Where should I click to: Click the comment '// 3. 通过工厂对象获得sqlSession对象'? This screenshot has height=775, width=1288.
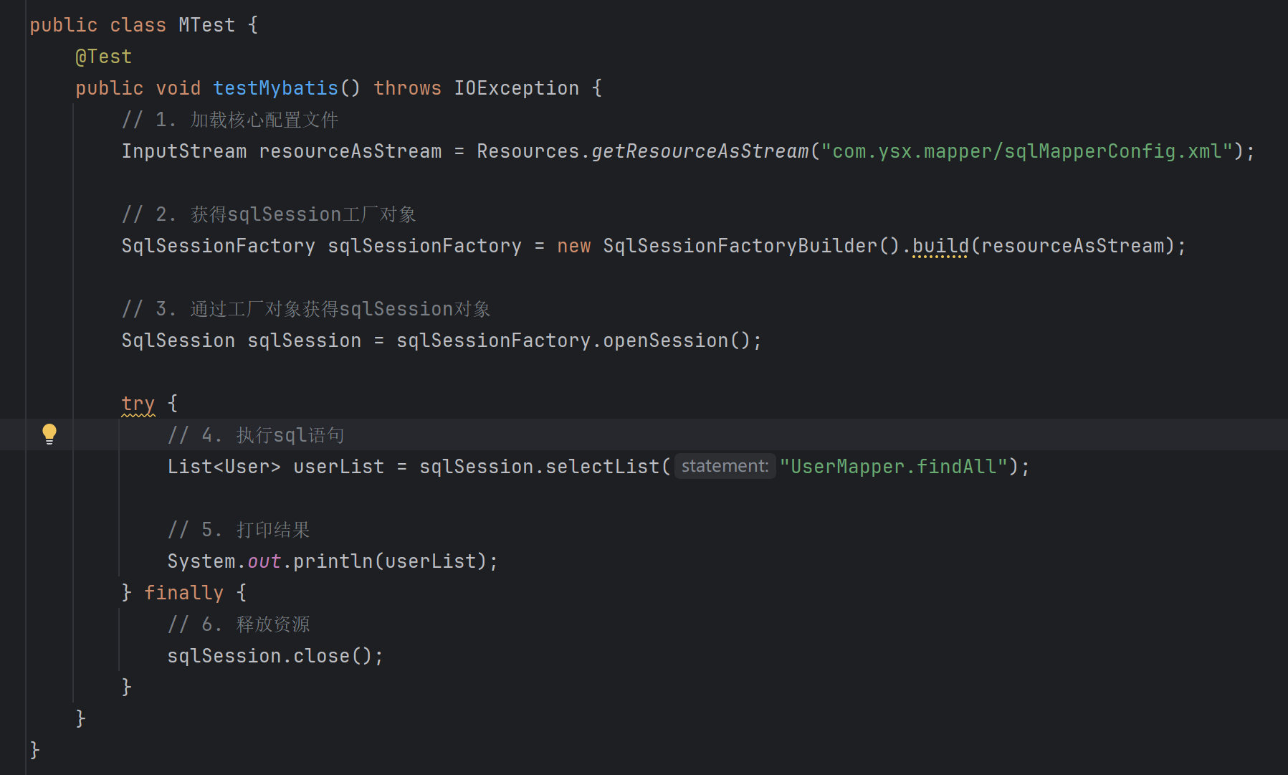click(x=306, y=309)
